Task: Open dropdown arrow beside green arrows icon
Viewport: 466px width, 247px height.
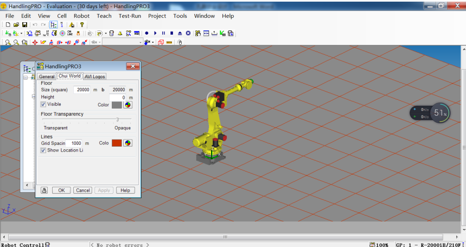Action: pyautogui.click(x=21, y=33)
